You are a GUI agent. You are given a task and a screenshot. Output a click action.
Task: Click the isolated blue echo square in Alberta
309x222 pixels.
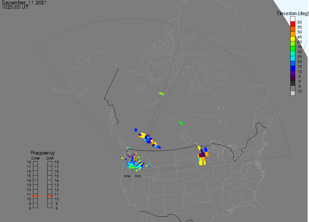[136, 130]
